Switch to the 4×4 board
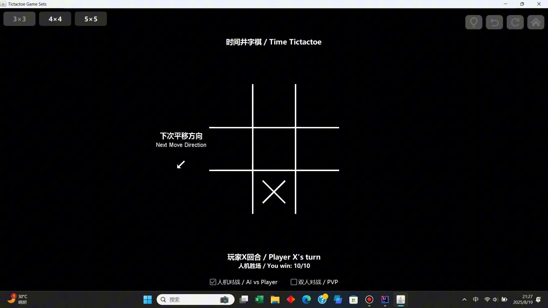Screen dimensions: 548x308 point(55,19)
